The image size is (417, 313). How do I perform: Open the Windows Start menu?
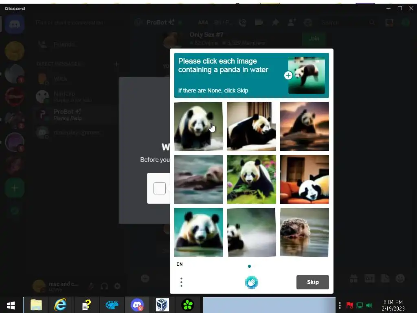point(11,305)
